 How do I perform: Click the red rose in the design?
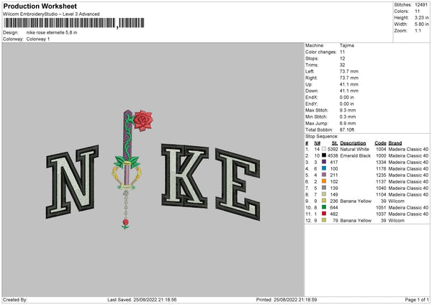click(x=143, y=121)
